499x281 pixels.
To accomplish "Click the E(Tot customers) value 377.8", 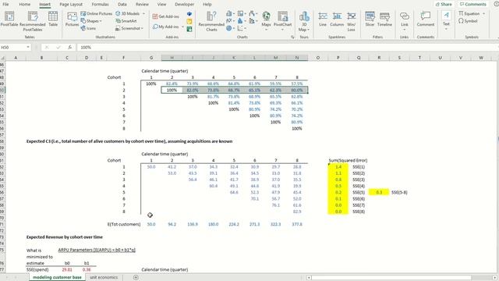I will point(297,224).
